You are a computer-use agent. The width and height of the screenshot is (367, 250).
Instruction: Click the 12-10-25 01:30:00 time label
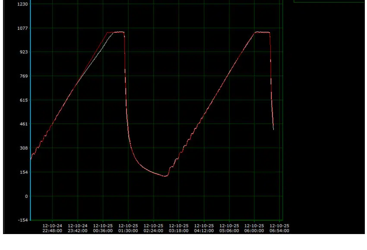[x=128, y=228]
